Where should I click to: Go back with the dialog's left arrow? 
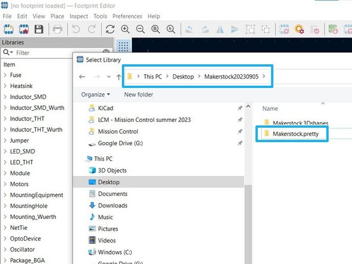82,77
